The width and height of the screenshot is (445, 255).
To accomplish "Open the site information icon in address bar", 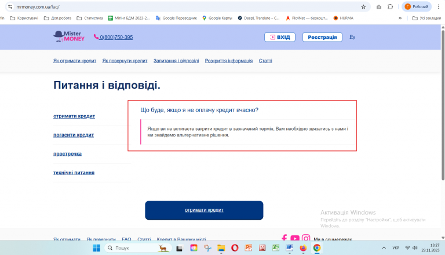I will pos(10,6).
